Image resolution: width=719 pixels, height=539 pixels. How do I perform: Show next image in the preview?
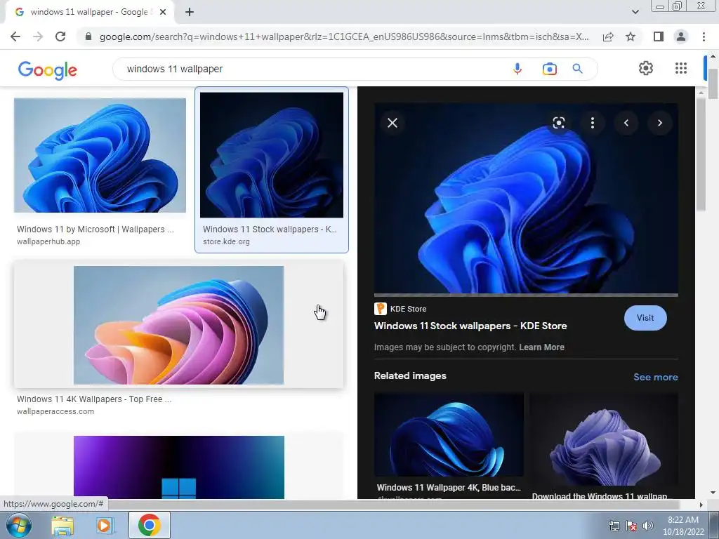click(x=660, y=123)
